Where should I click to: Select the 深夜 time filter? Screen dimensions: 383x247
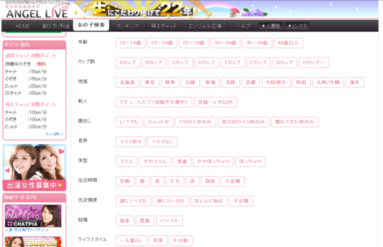pyautogui.click(x=210, y=181)
